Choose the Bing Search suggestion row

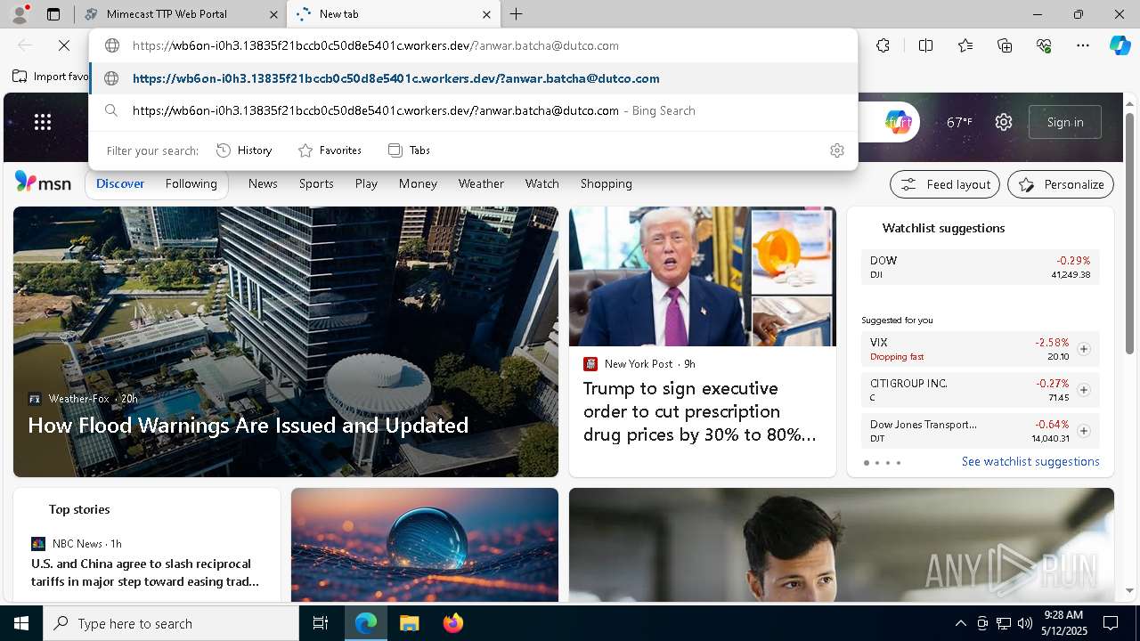(x=474, y=110)
